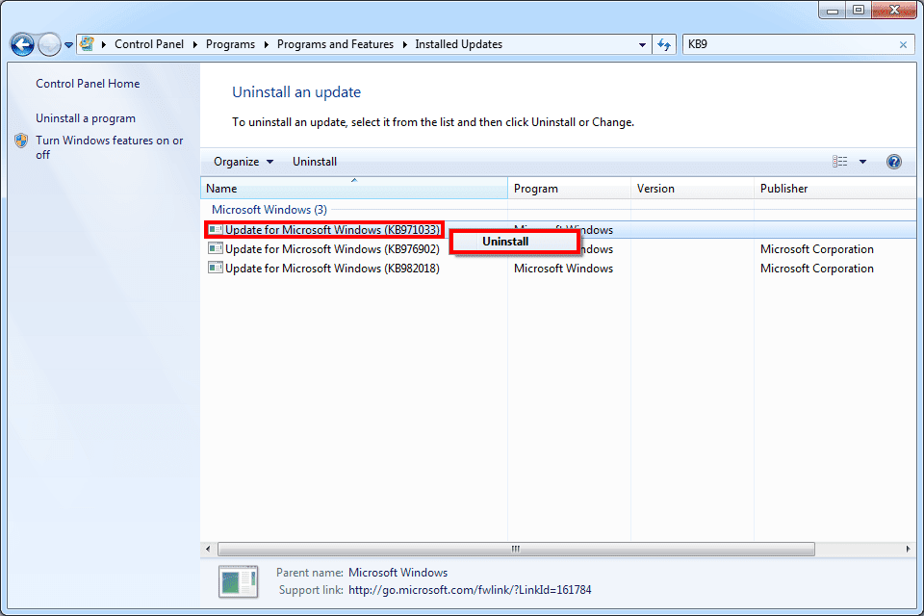Sort by the Program column header
The image size is (924, 616).
(569, 189)
